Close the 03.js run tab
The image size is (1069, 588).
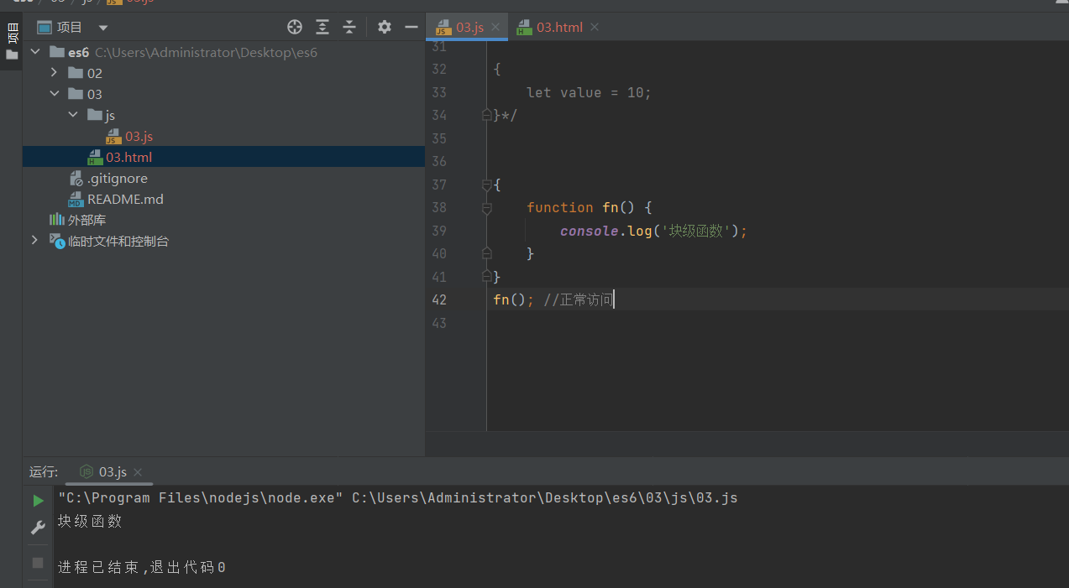tap(138, 472)
